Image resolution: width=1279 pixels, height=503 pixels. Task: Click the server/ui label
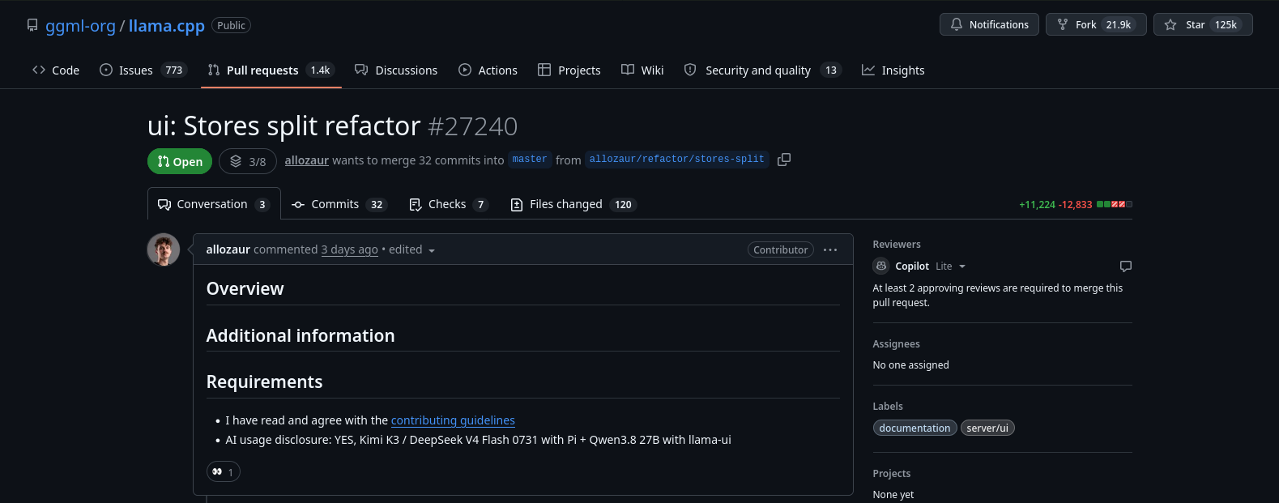click(x=987, y=428)
